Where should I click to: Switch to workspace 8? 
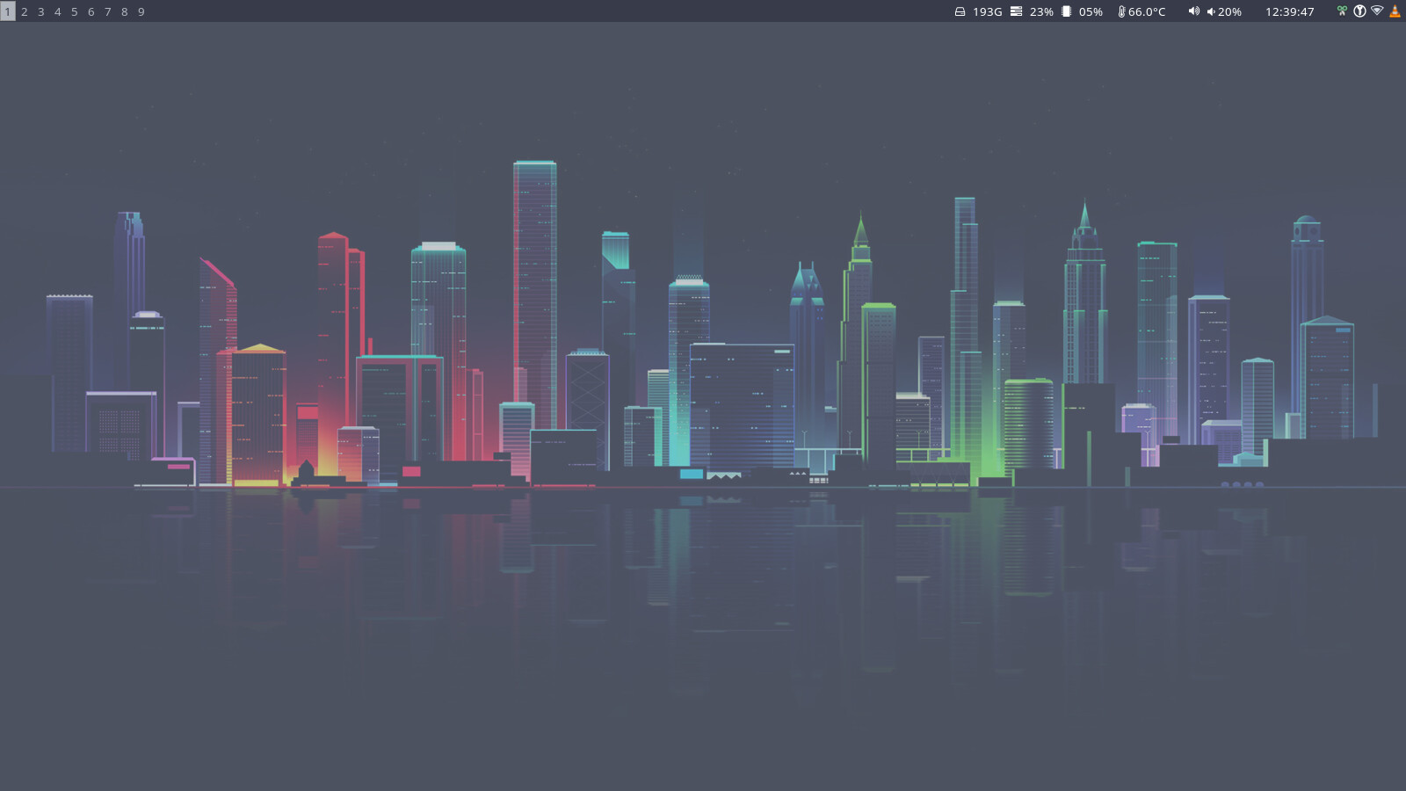tap(125, 11)
